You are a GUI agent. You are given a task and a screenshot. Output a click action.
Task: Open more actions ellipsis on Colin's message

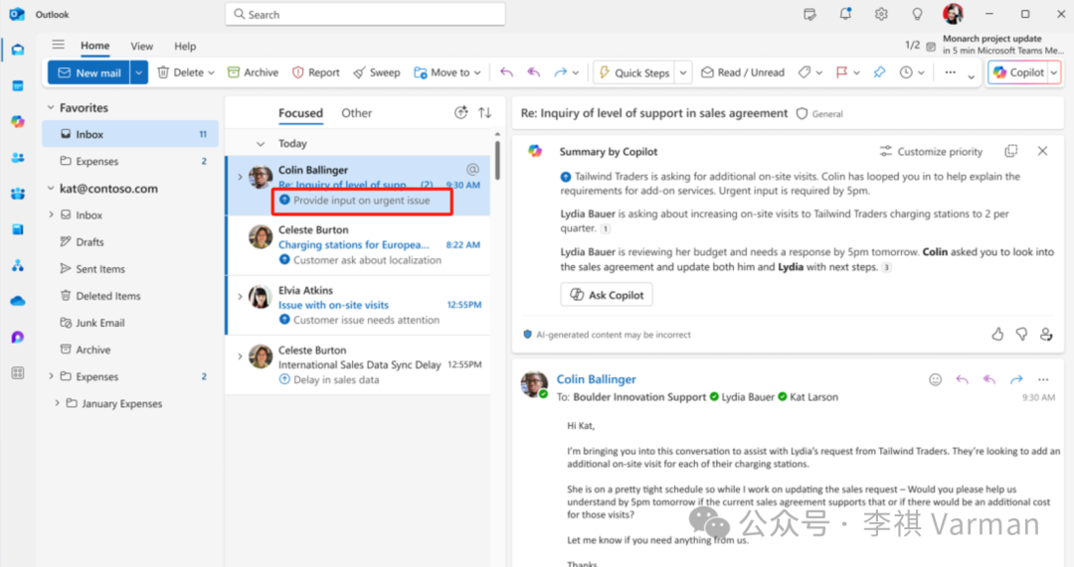point(1042,379)
